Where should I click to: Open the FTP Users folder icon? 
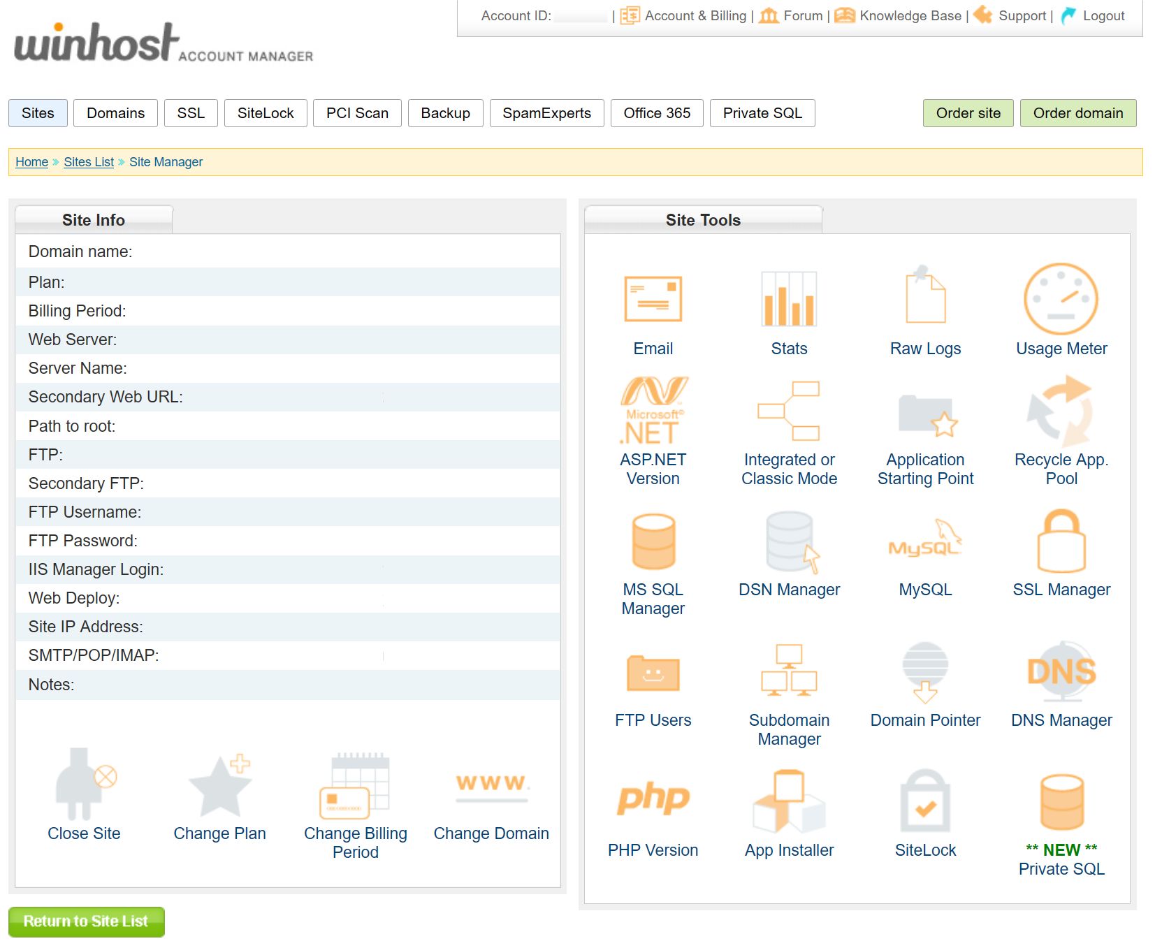coord(653,673)
